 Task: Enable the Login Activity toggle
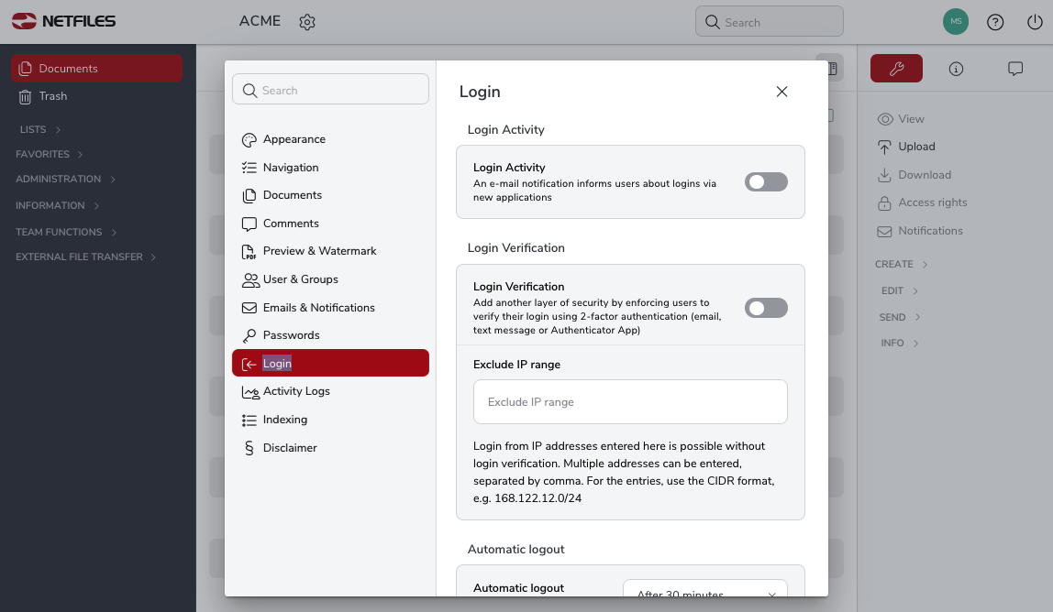766,182
